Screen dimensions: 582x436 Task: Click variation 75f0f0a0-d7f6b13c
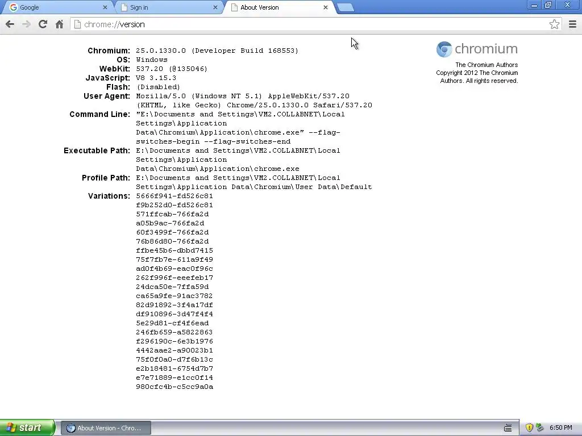click(x=174, y=359)
